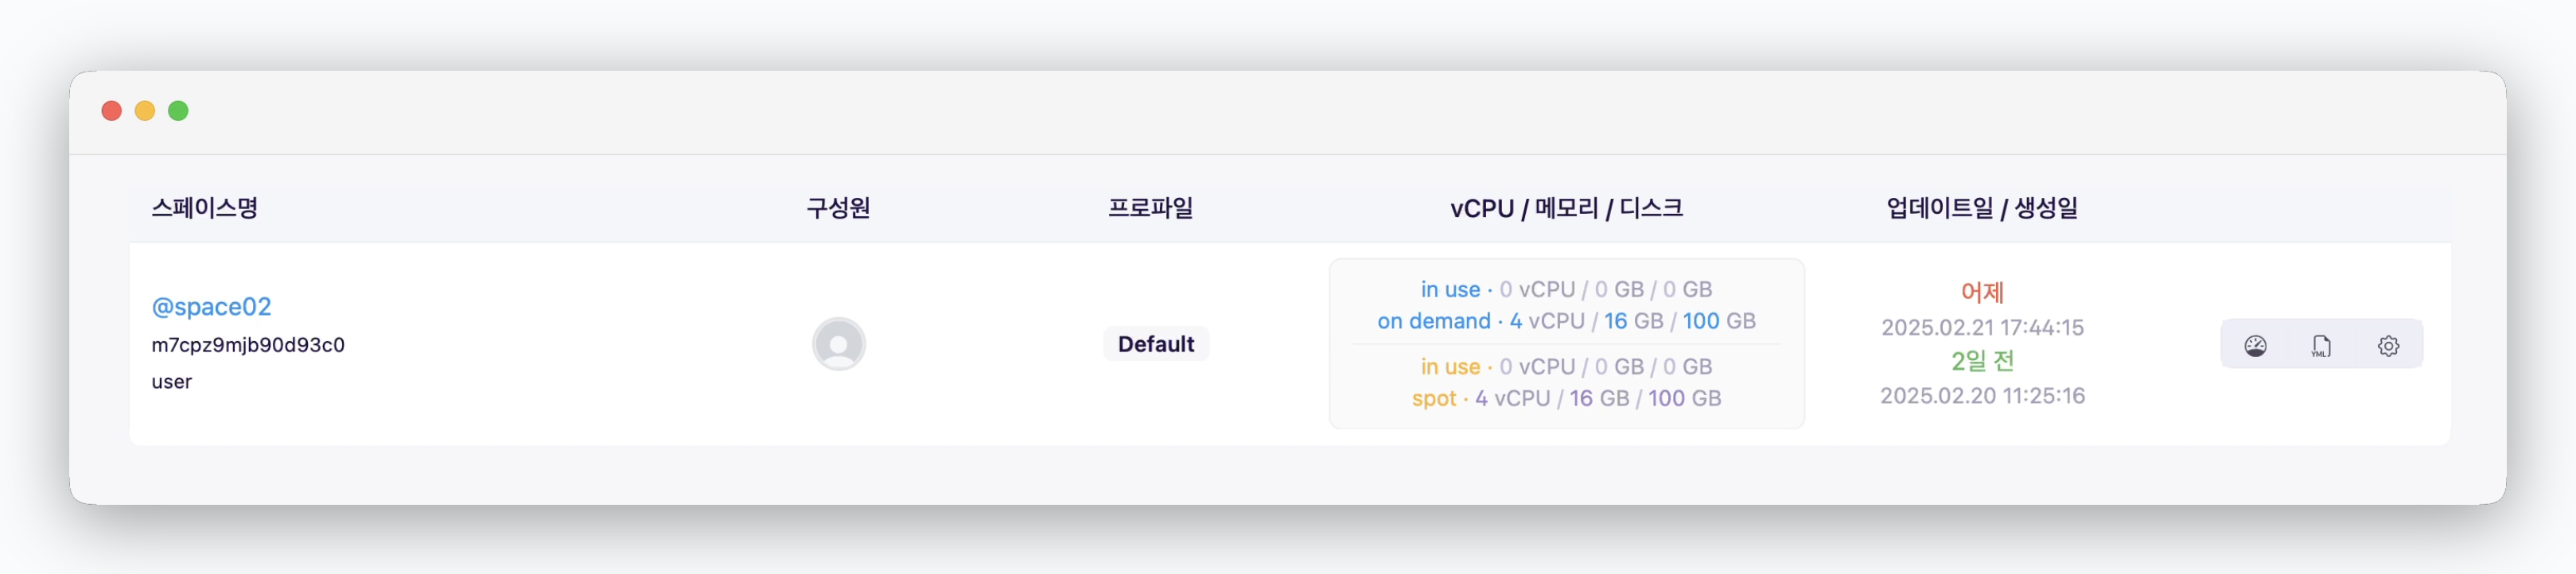Viewport: 2576px width, 574px height.
Task: Open the @space02 link
Action: click(x=211, y=306)
